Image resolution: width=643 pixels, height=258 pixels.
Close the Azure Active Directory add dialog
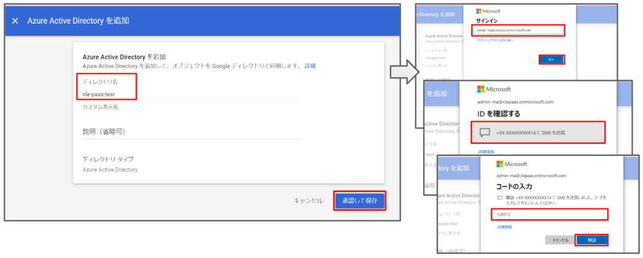point(15,21)
